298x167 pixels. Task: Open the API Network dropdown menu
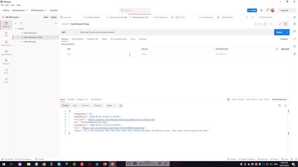tap(39, 10)
